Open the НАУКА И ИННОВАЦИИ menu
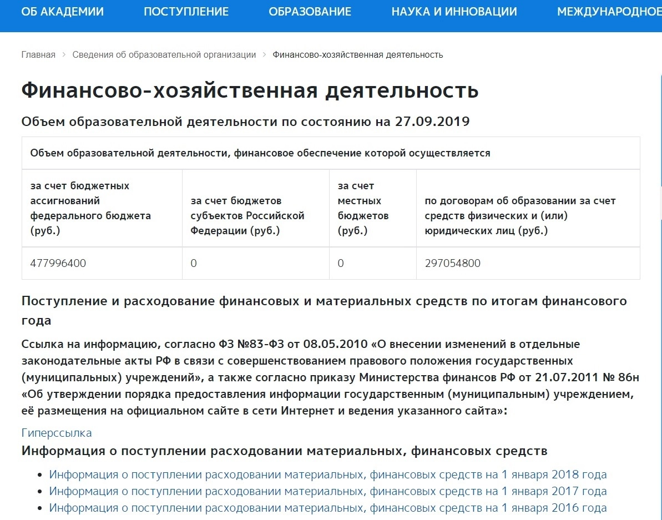The height and width of the screenshot is (520, 662). 454,11
